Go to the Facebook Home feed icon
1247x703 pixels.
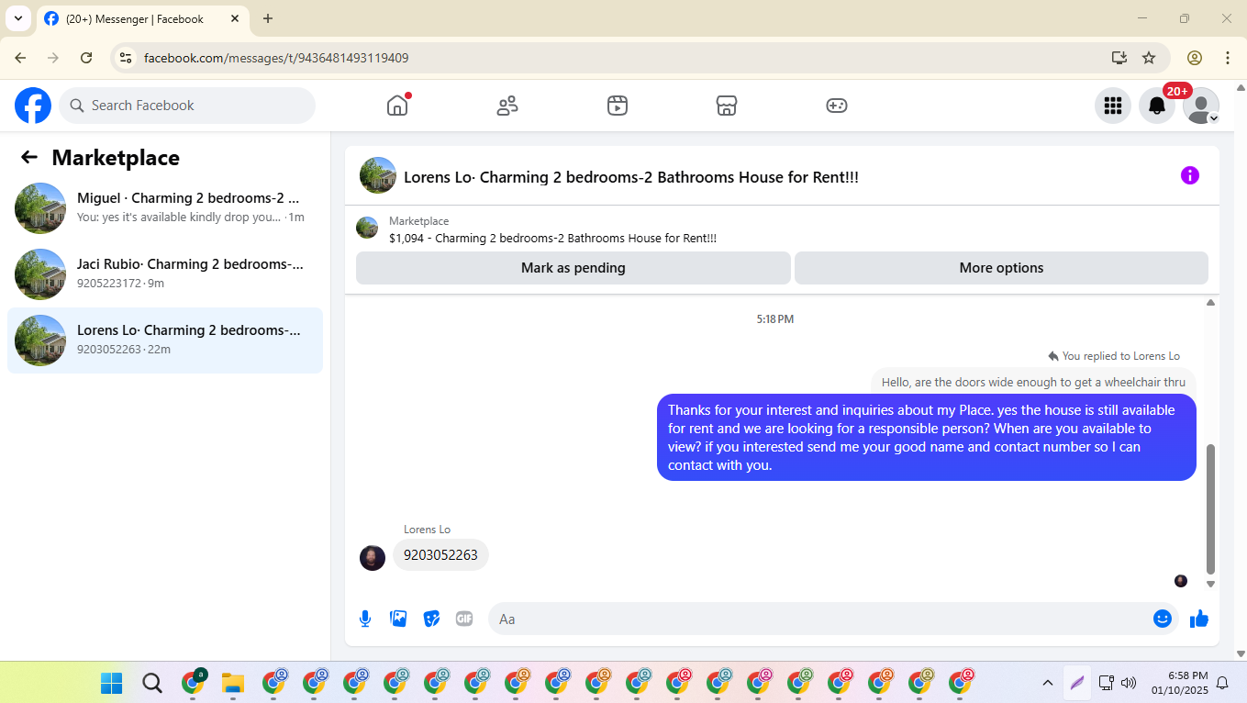[397, 106]
